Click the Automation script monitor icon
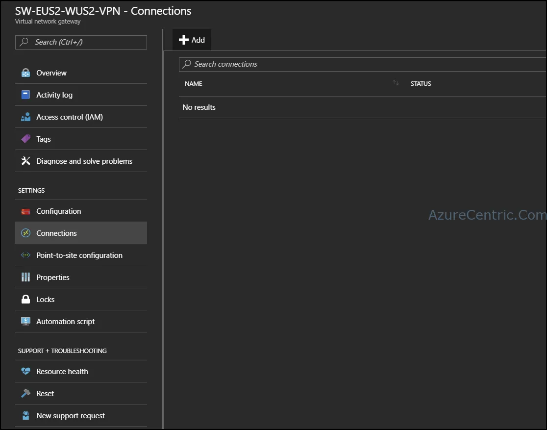The height and width of the screenshot is (430, 547). pyautogui.click(x=25, y=321)
